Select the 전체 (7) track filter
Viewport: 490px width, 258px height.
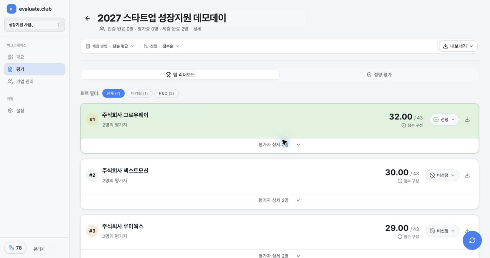[113, 93]
